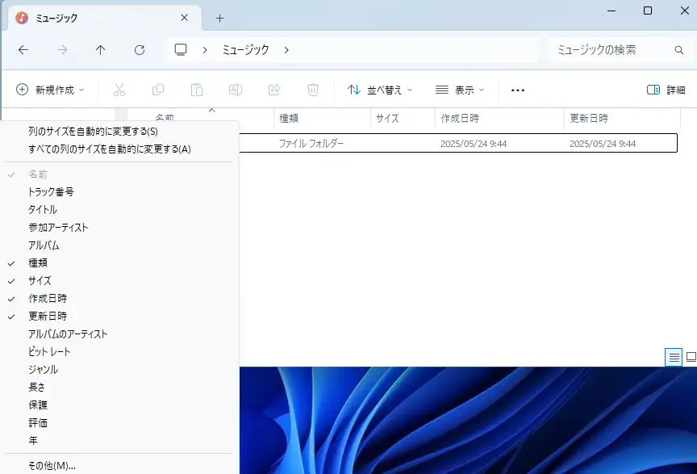This screenshot has width=697, height=474.
Task: Open the 表示 view dropdown
Action: 460,90
